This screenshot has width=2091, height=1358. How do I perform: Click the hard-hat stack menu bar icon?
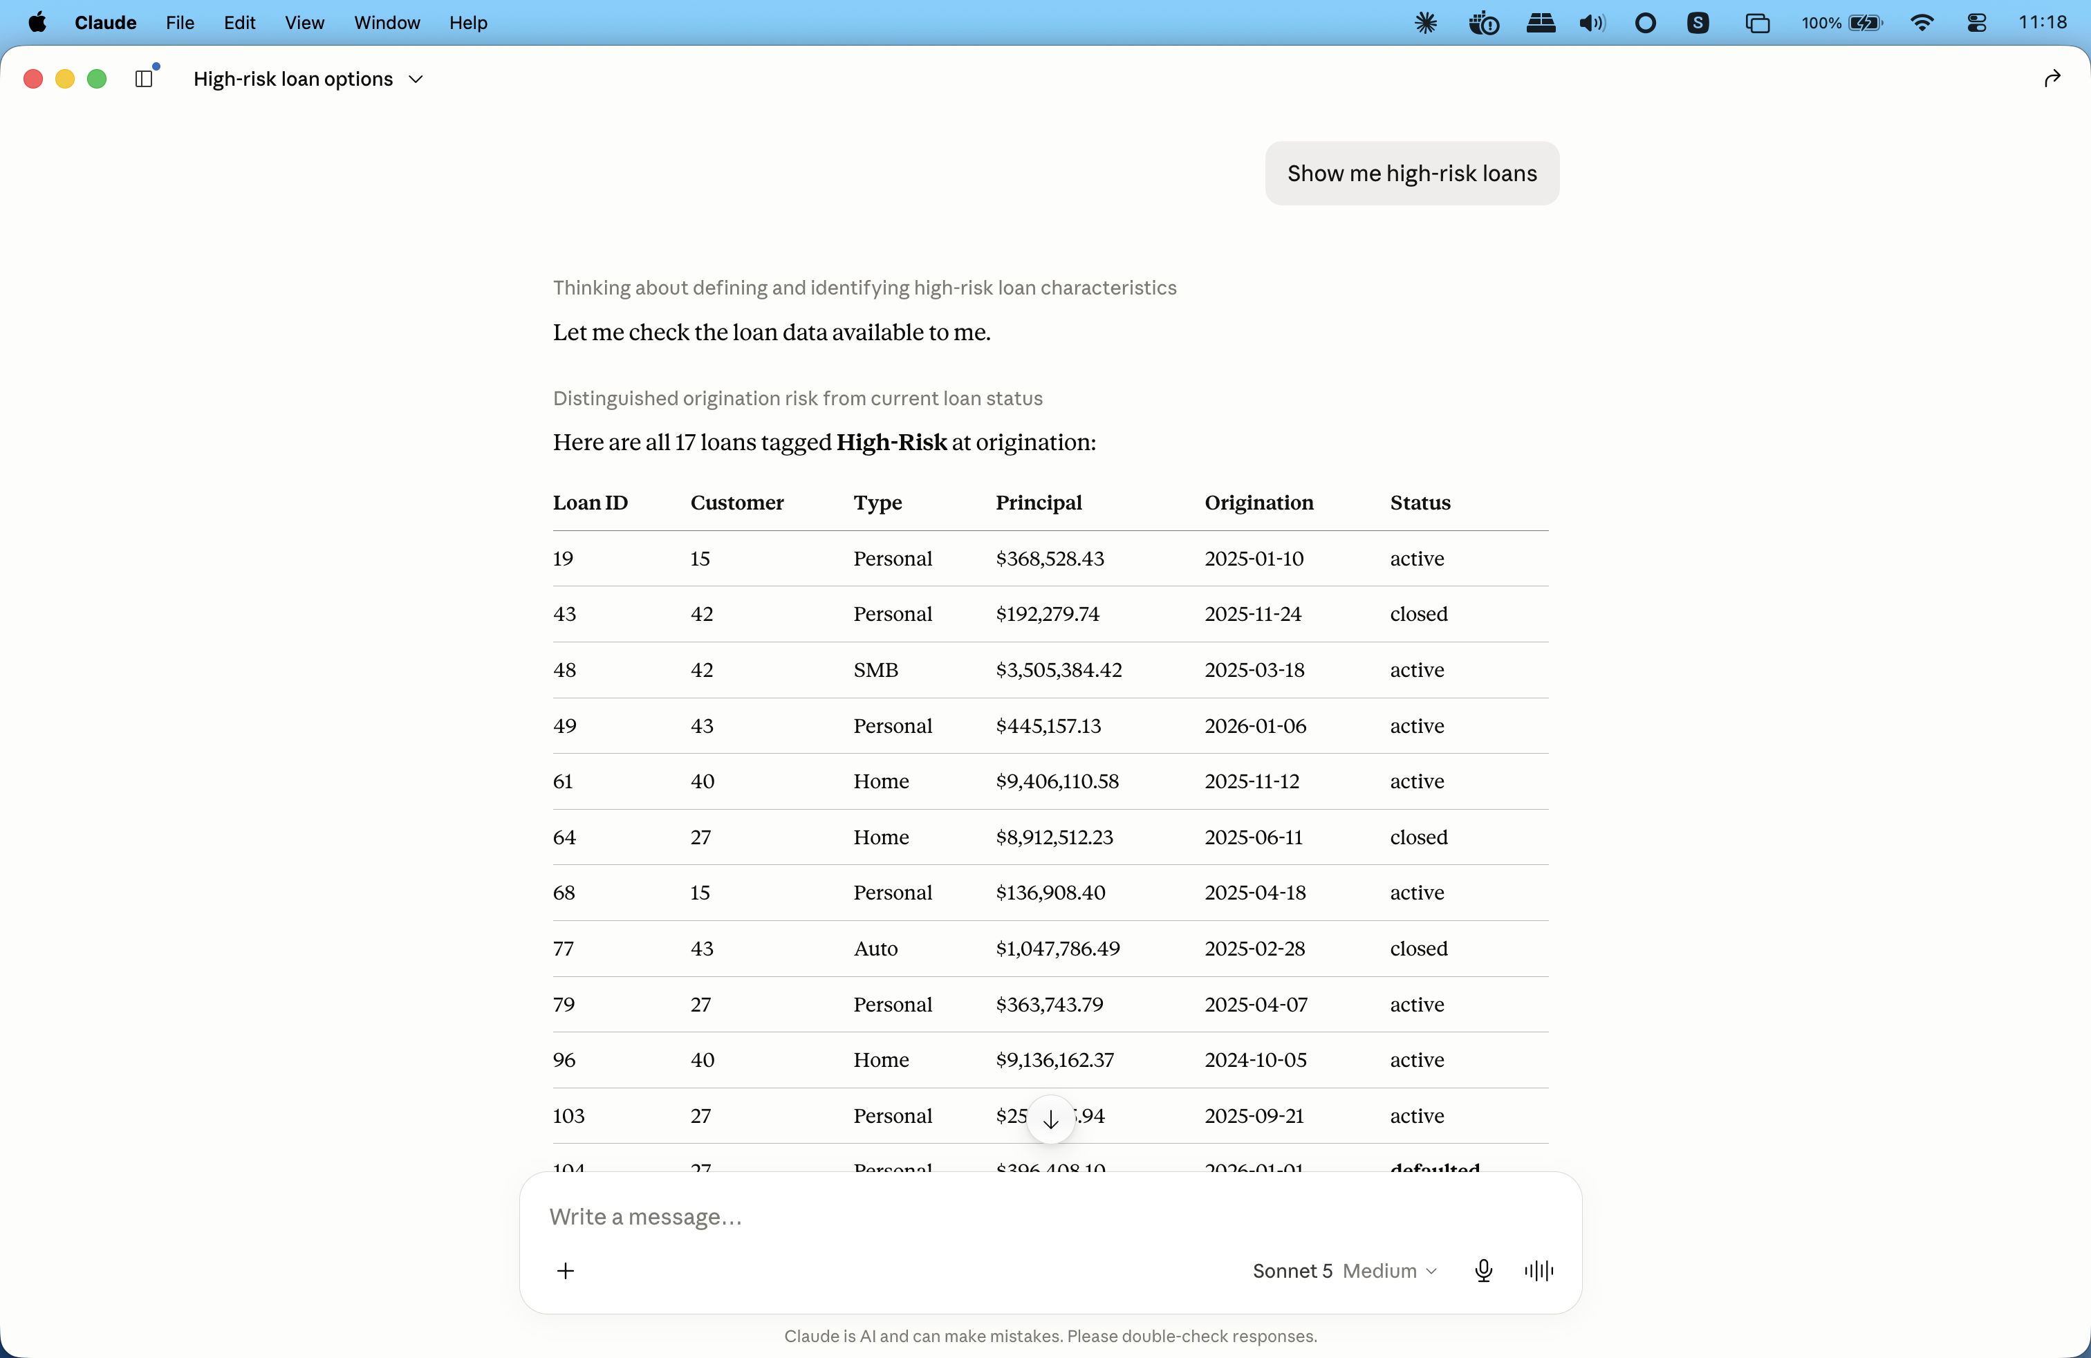coord(1541,23)
